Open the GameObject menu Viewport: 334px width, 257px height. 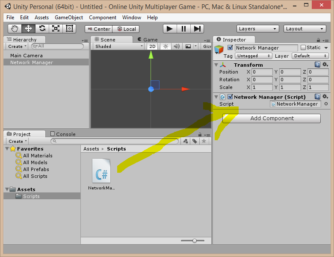pyautogui.click(x=69, y=18)
